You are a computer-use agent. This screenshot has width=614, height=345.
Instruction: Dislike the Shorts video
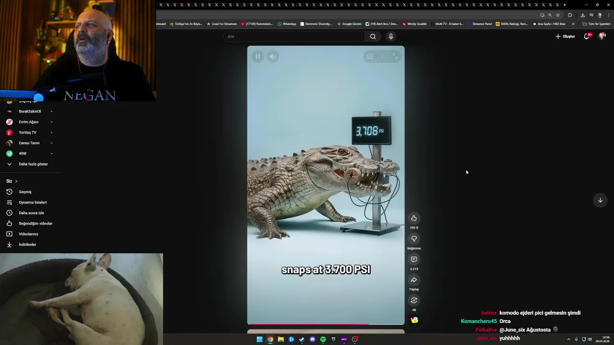[x=414, y=239]
